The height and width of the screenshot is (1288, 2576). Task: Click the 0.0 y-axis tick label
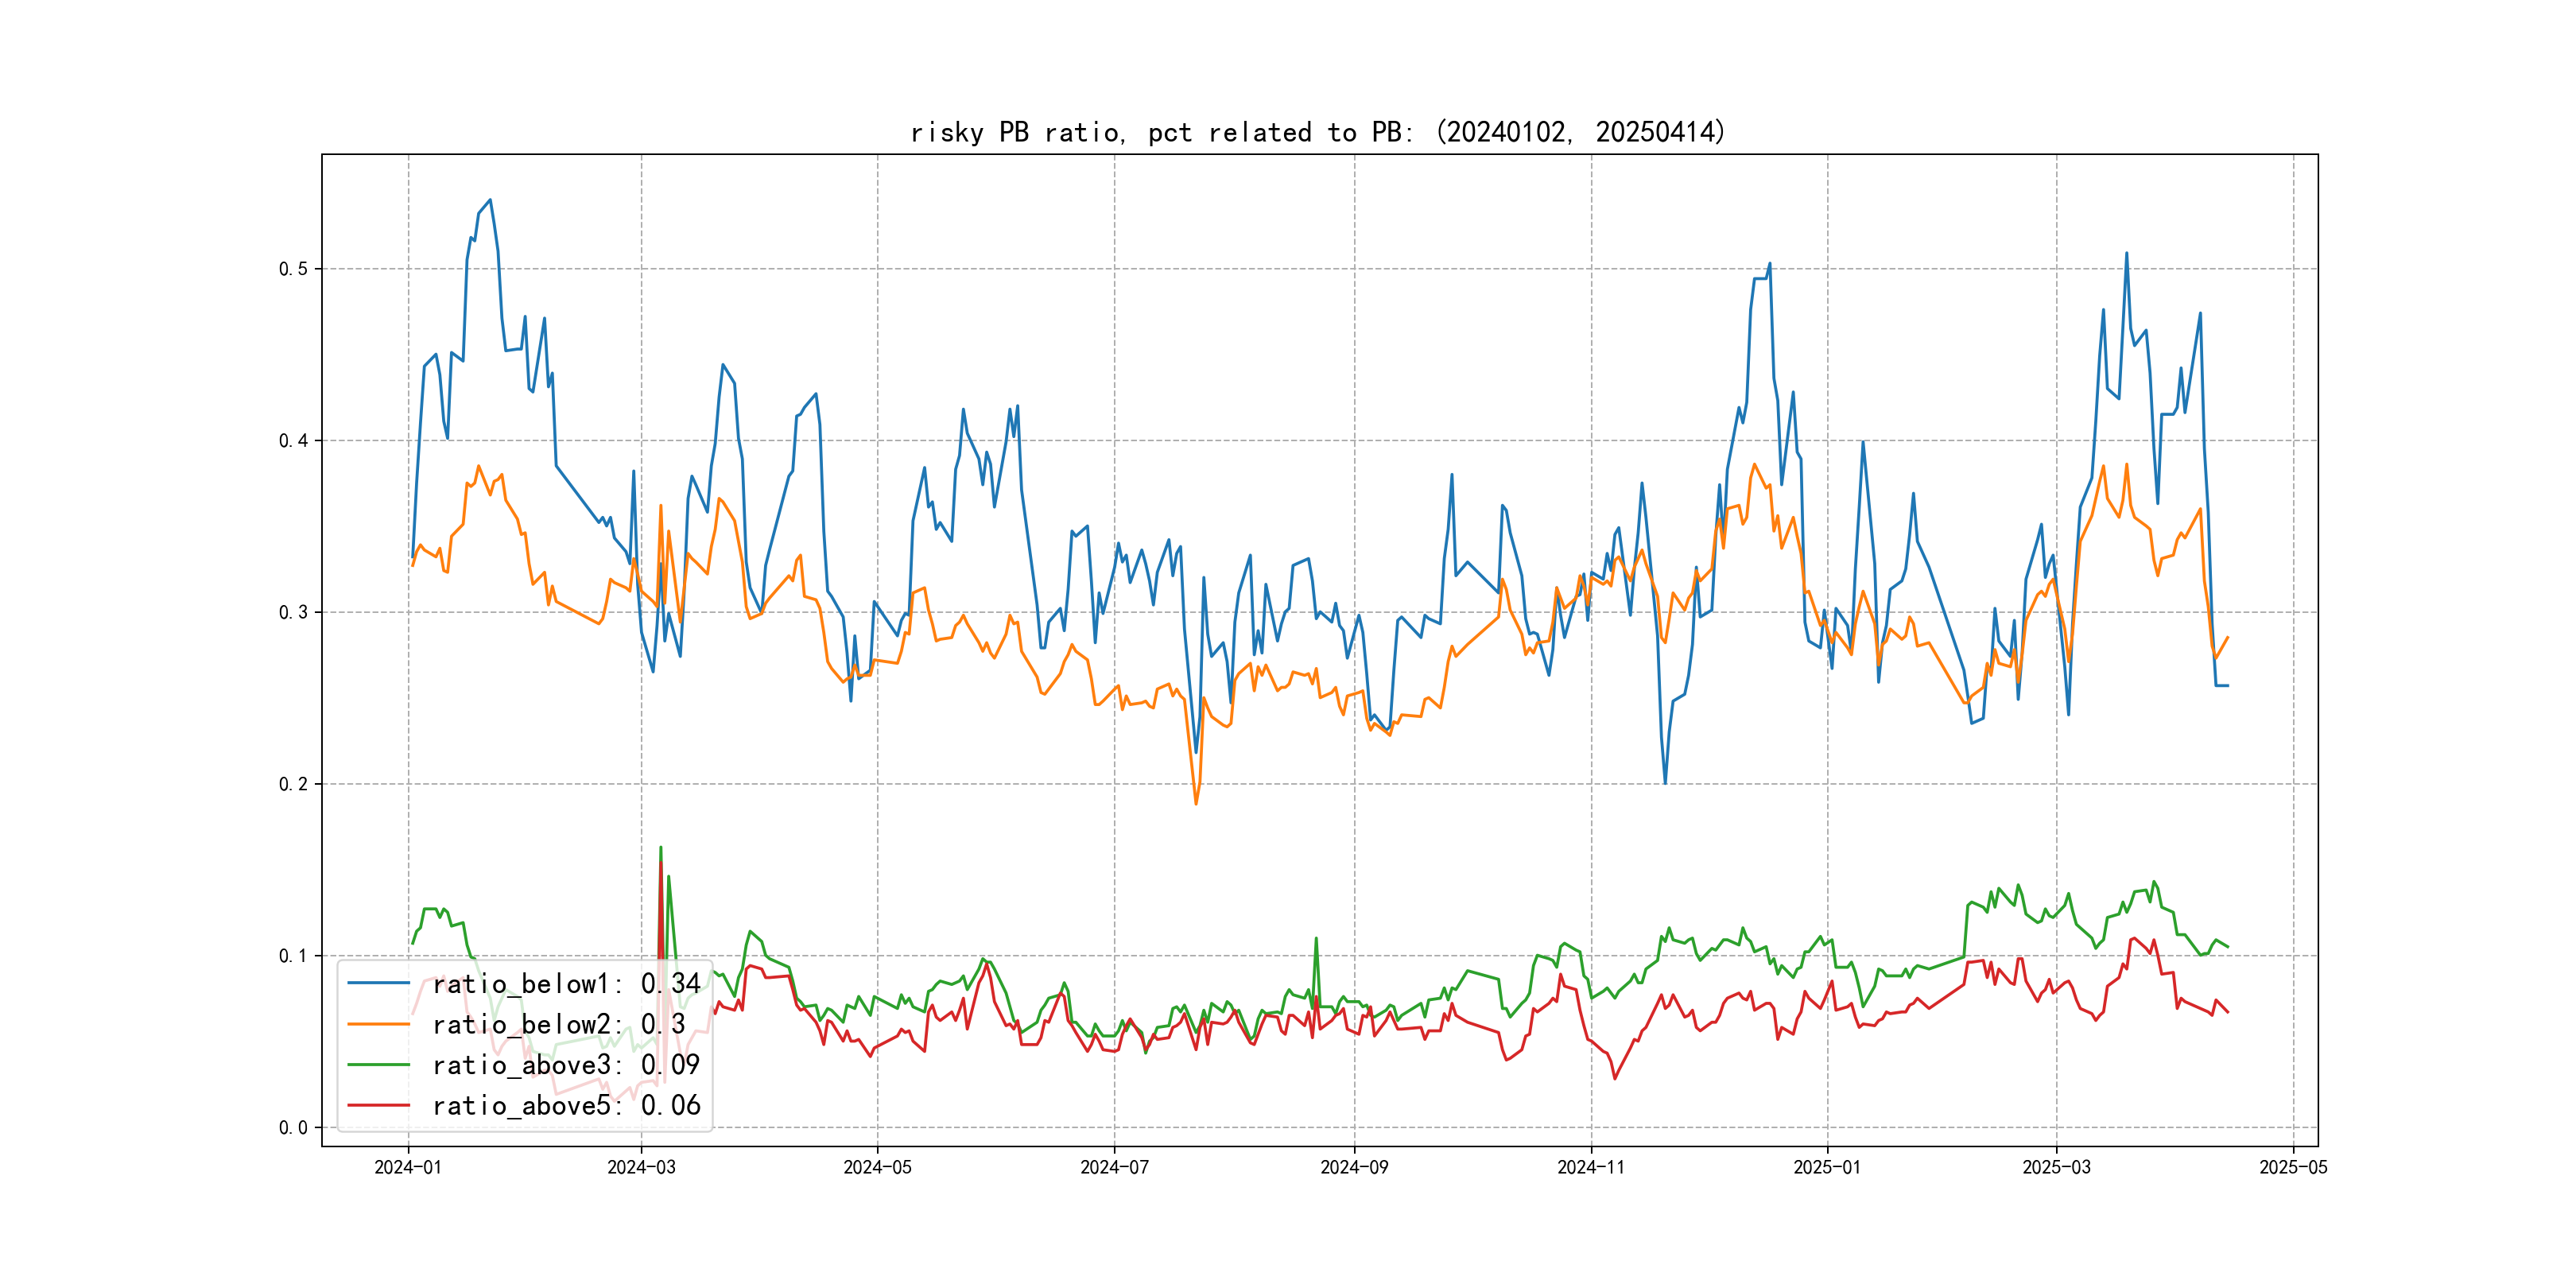[293, 1128]
